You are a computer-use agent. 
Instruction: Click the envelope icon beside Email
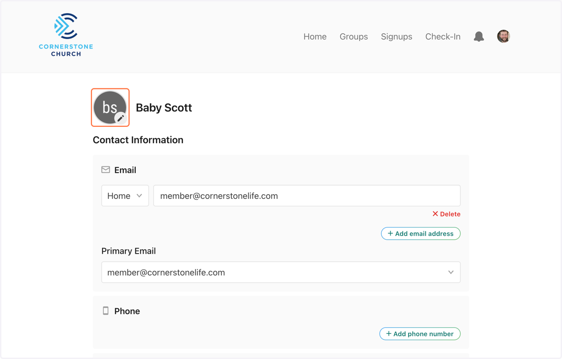tap(106, 170)
